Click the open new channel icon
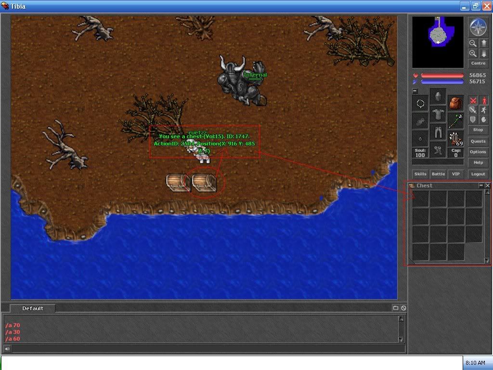This screenshot has height=370, width=493. pos(396,308)
